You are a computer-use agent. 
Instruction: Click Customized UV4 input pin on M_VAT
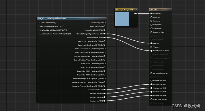[x=151, y=96]
